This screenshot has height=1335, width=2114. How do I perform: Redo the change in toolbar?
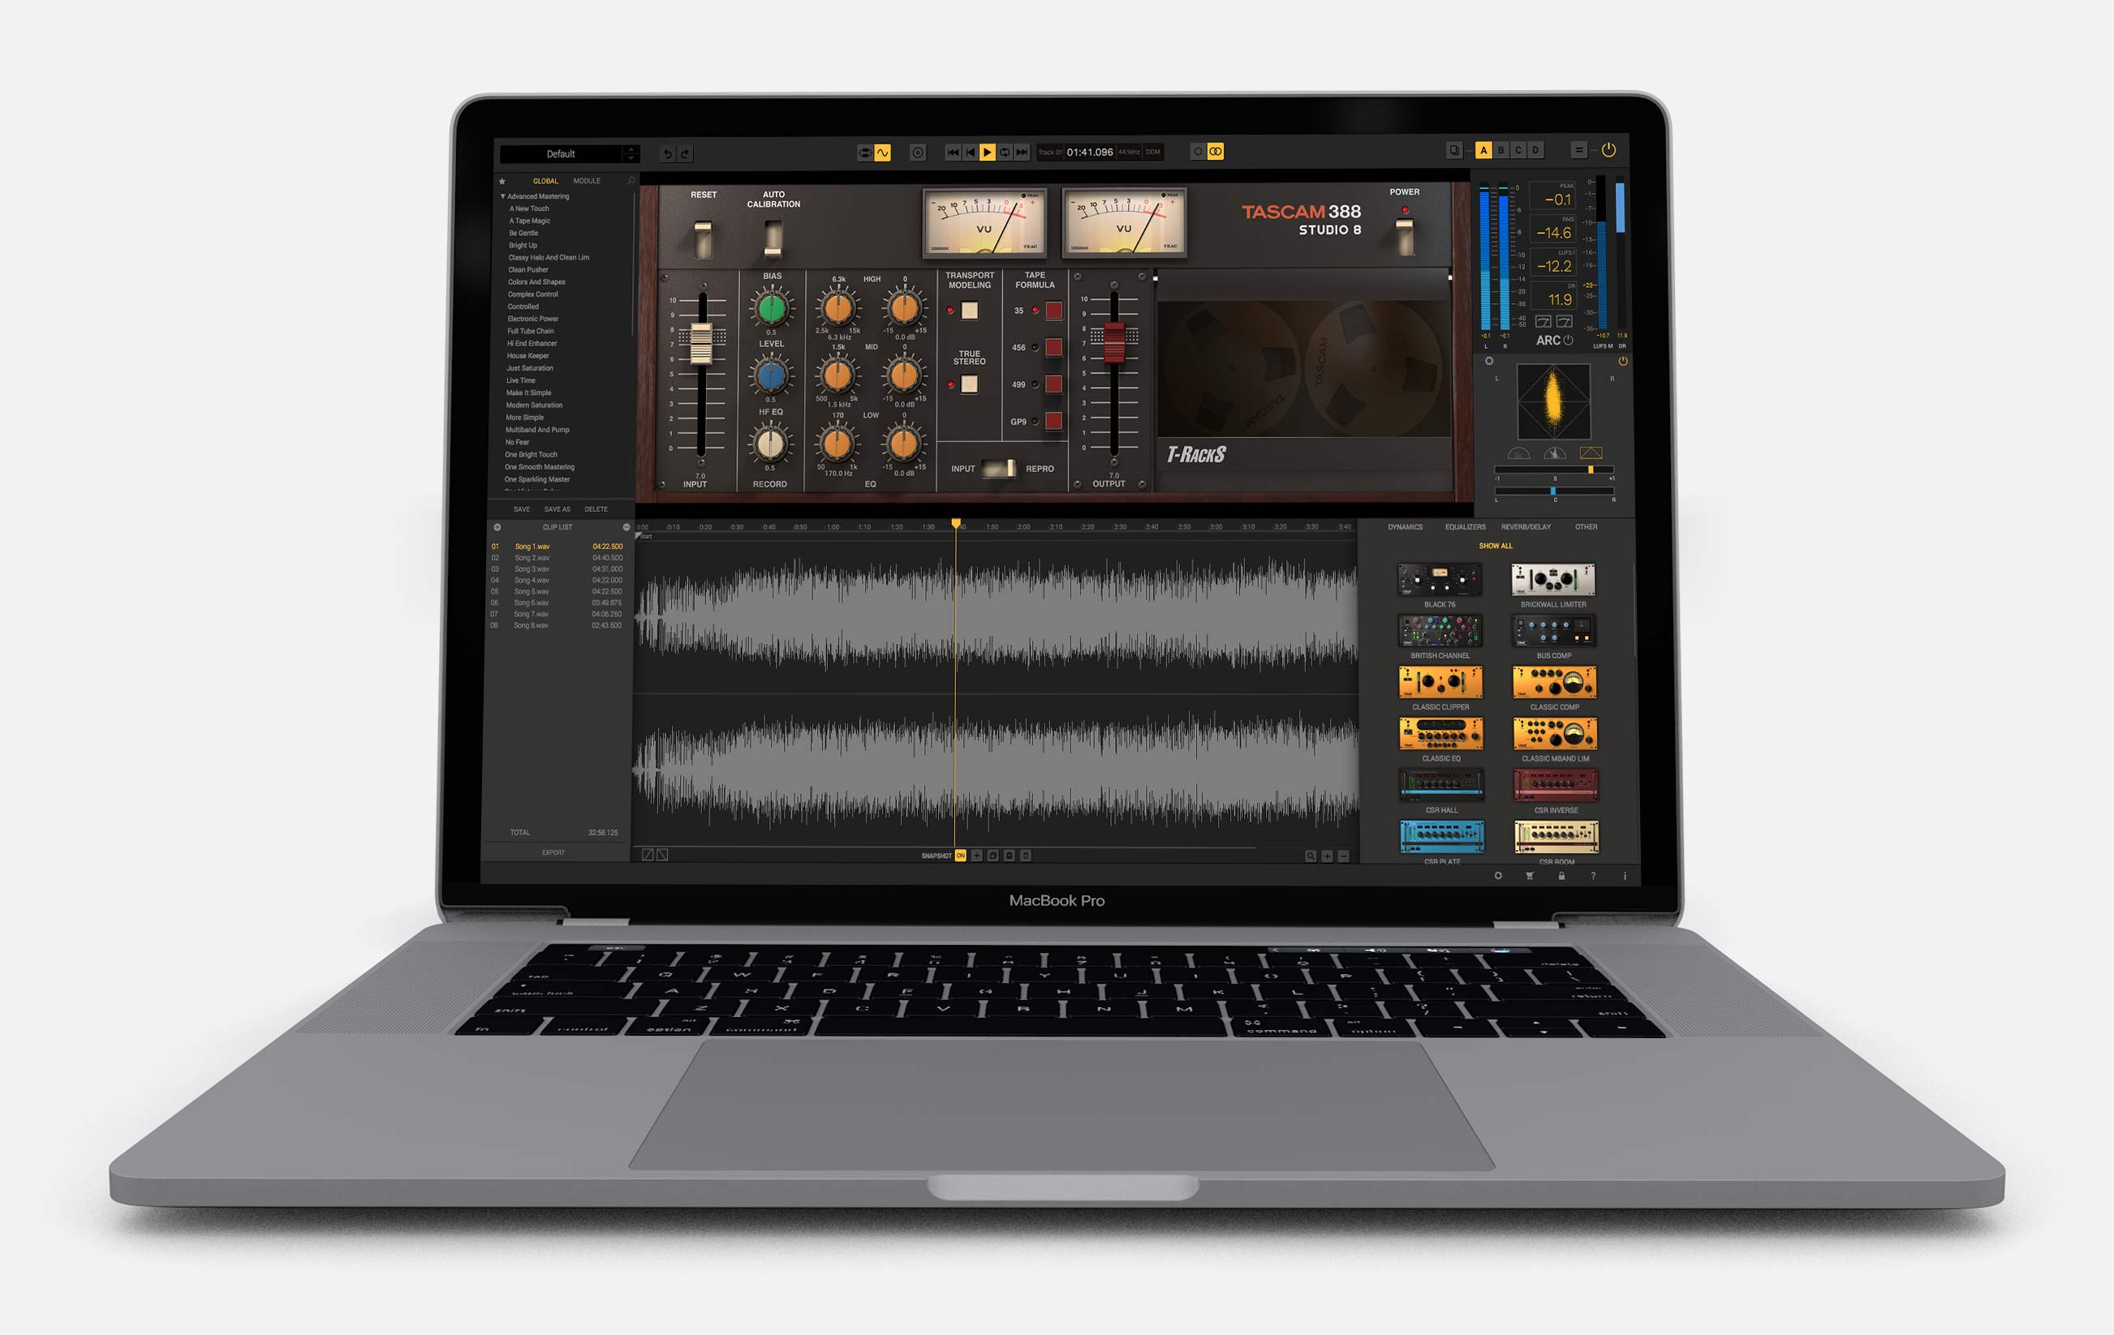[686, 153]
